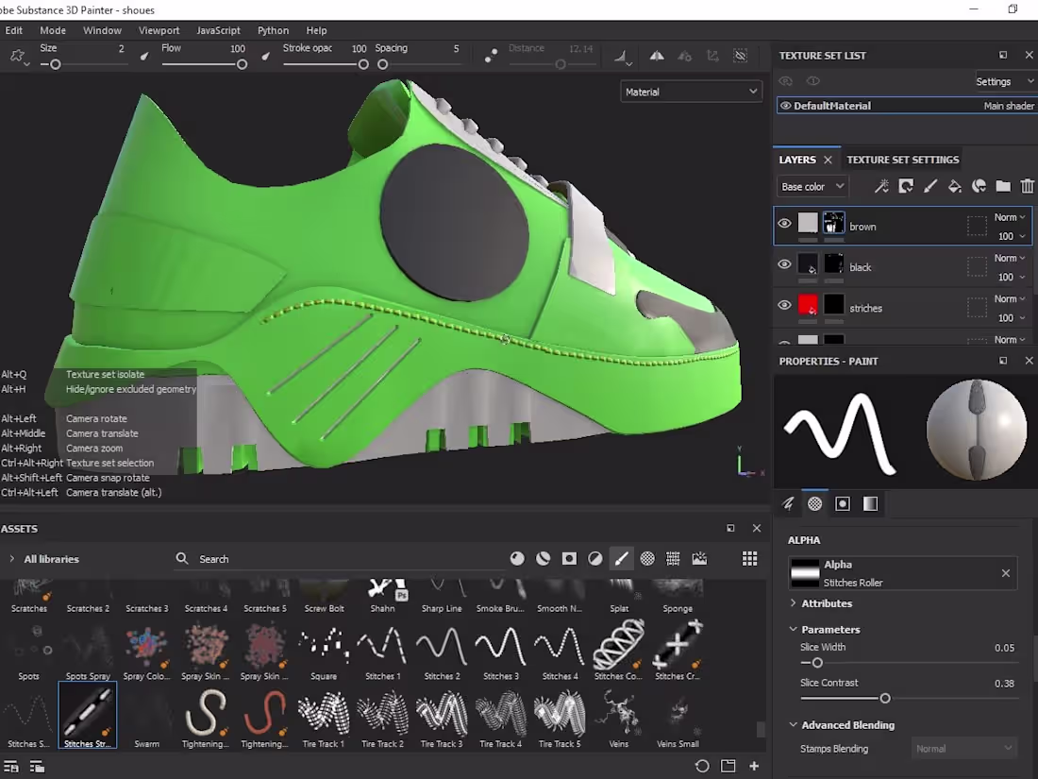Toggle visibility of the striches layer

(x=784, y=305)
